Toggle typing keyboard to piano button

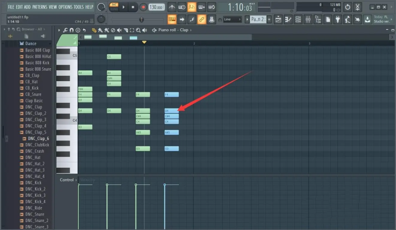coord(172,19)
